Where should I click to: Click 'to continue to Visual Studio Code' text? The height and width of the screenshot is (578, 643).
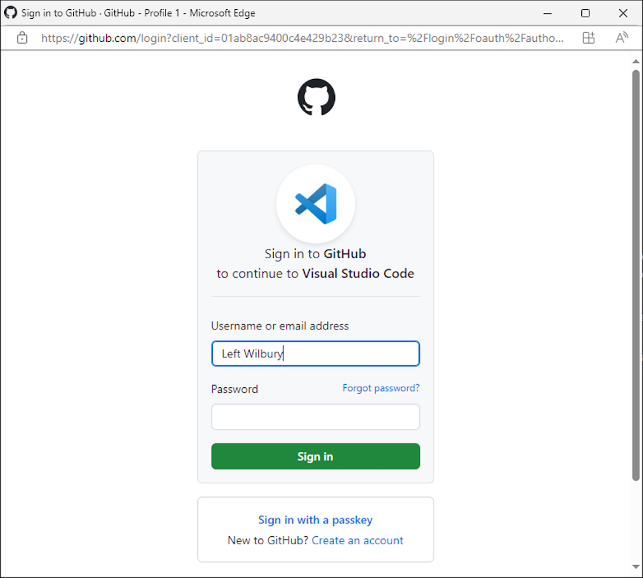[x=315, y=274]
